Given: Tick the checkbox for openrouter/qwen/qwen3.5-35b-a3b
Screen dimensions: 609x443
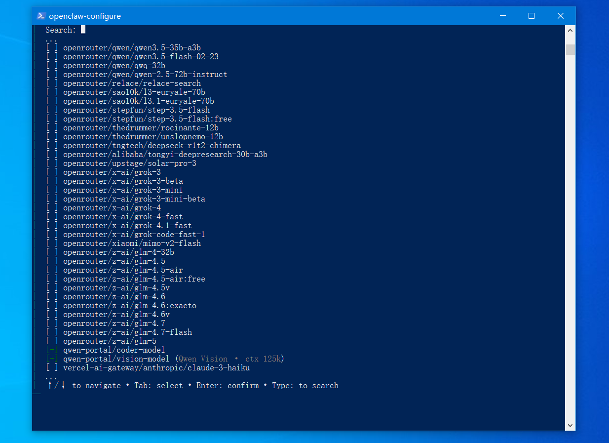Looking at the screenshot, I should click(52, 48).
